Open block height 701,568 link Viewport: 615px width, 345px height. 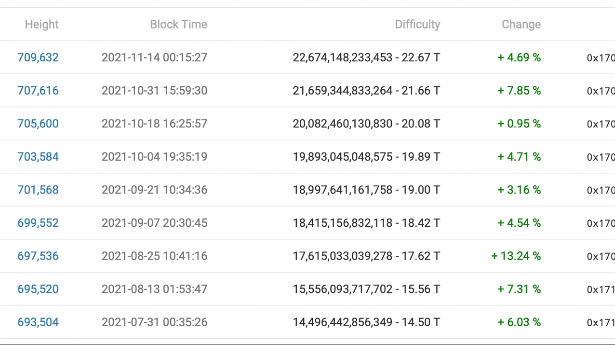pyautogui.click(x=38, y=190)
